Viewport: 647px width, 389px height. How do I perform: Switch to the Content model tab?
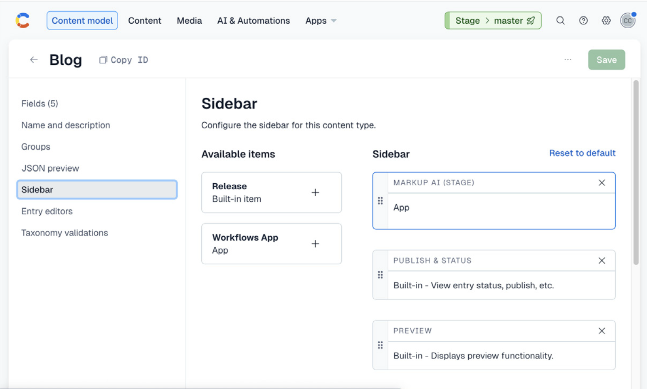[x=82, y=20]
